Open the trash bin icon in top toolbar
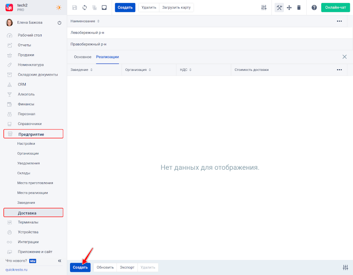The image size is (353, 275). [299, 8]
